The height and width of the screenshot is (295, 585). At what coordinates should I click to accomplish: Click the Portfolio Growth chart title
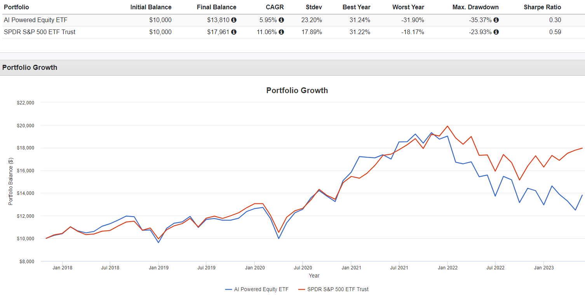point(297,90)
